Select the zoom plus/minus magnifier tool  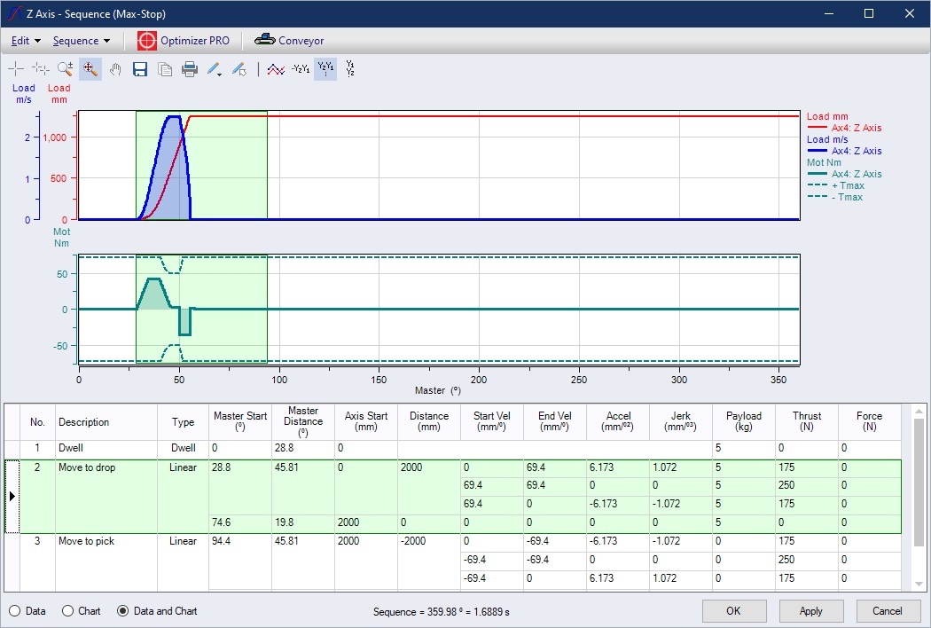point(65,69)
